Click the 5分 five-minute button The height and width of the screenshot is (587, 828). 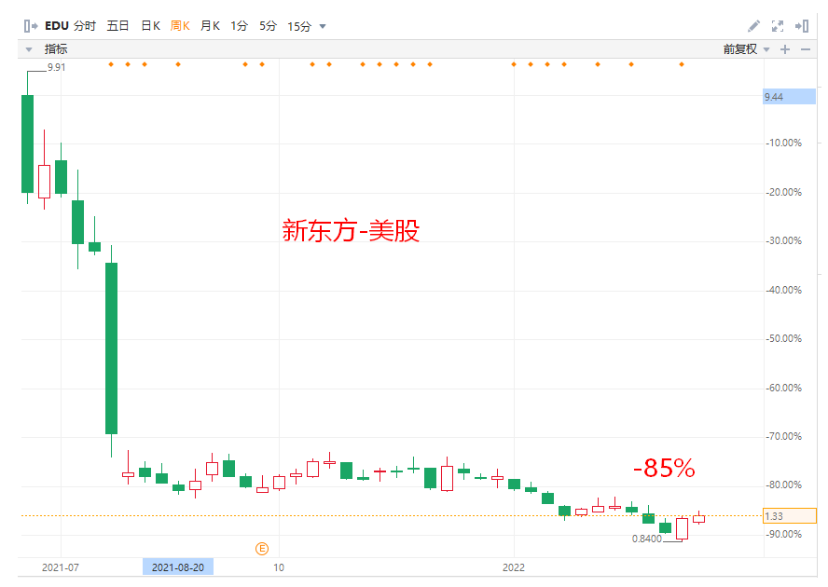[268, 26]
